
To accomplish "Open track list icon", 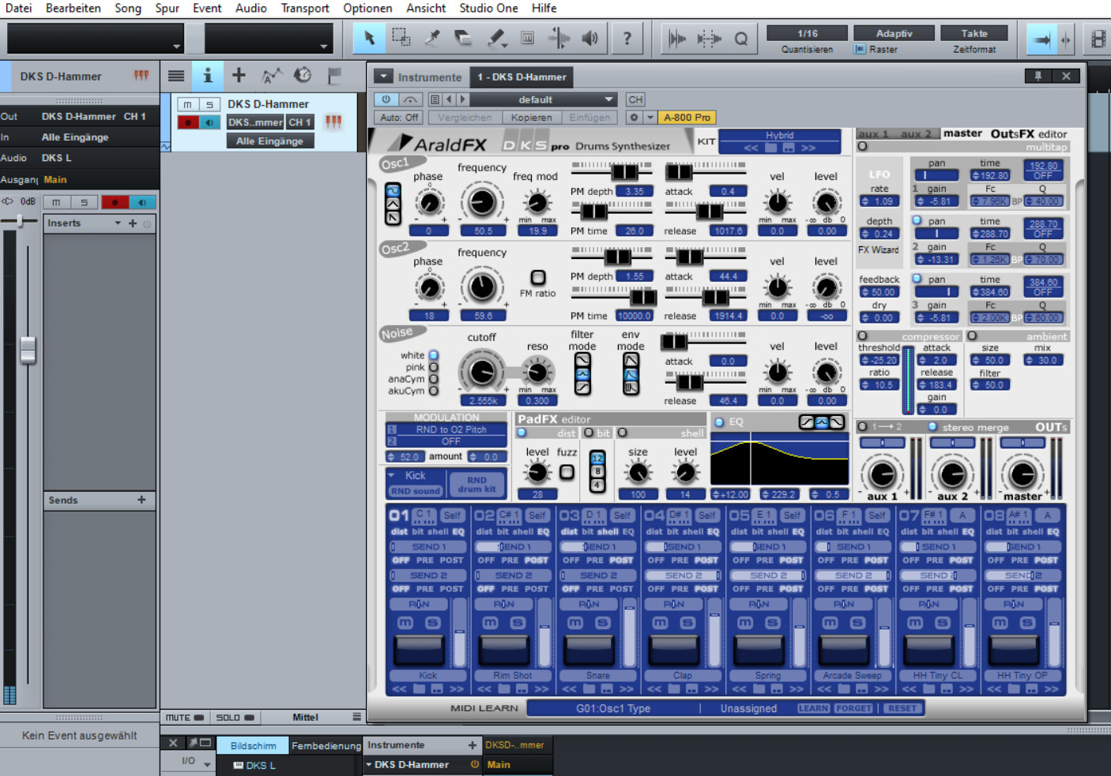I will tap(176, 76).
